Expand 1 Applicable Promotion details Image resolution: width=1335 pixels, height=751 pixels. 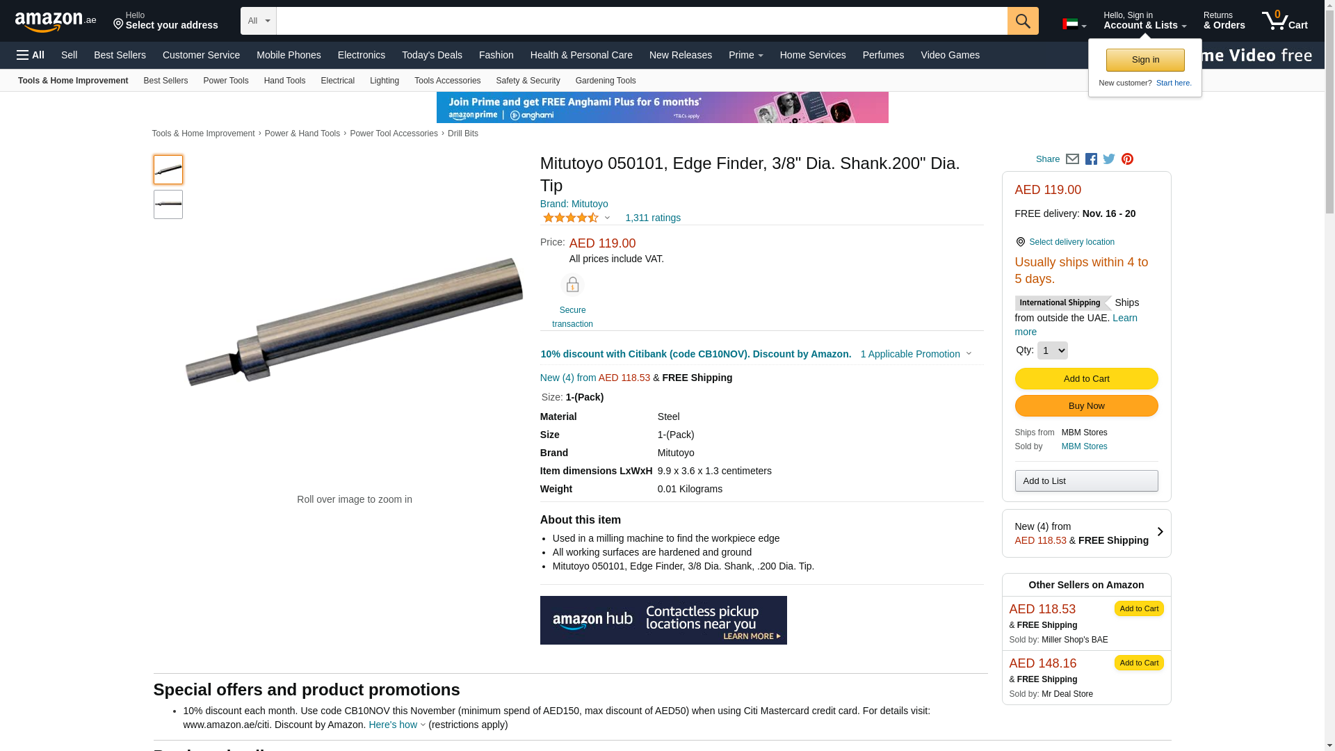pos(915,354)
